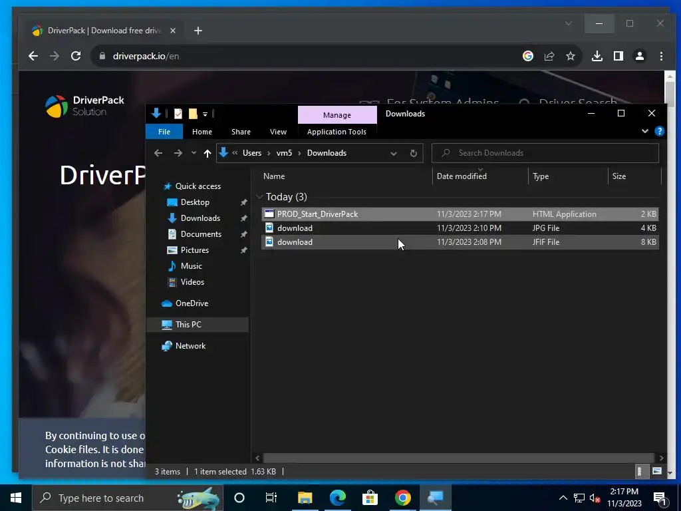Open the Share ribbon tab
Screen dimensions: 681x511
[241, 132]
